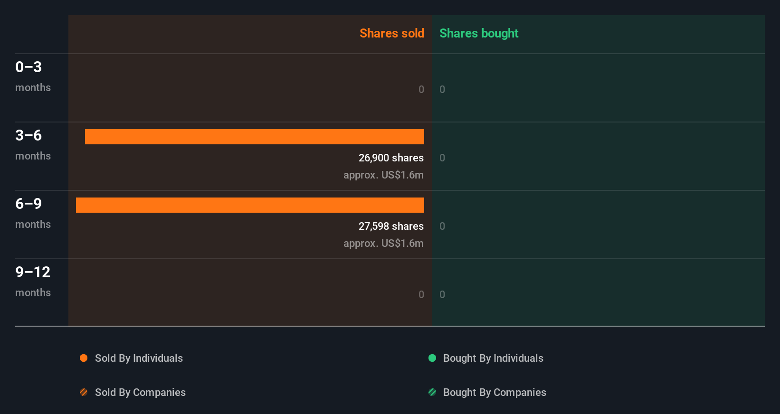Screen dimensions: 780x414
Task: Select the Bought By Individuals legend label
Action: [493, 358]
